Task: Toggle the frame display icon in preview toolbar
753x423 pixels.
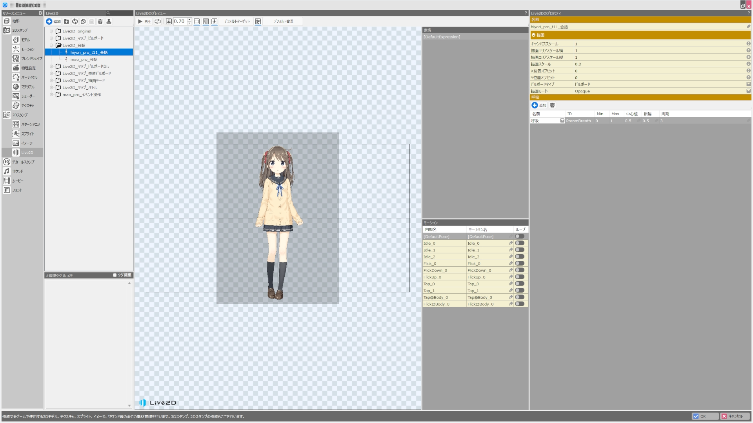Action: pos(197,22)
